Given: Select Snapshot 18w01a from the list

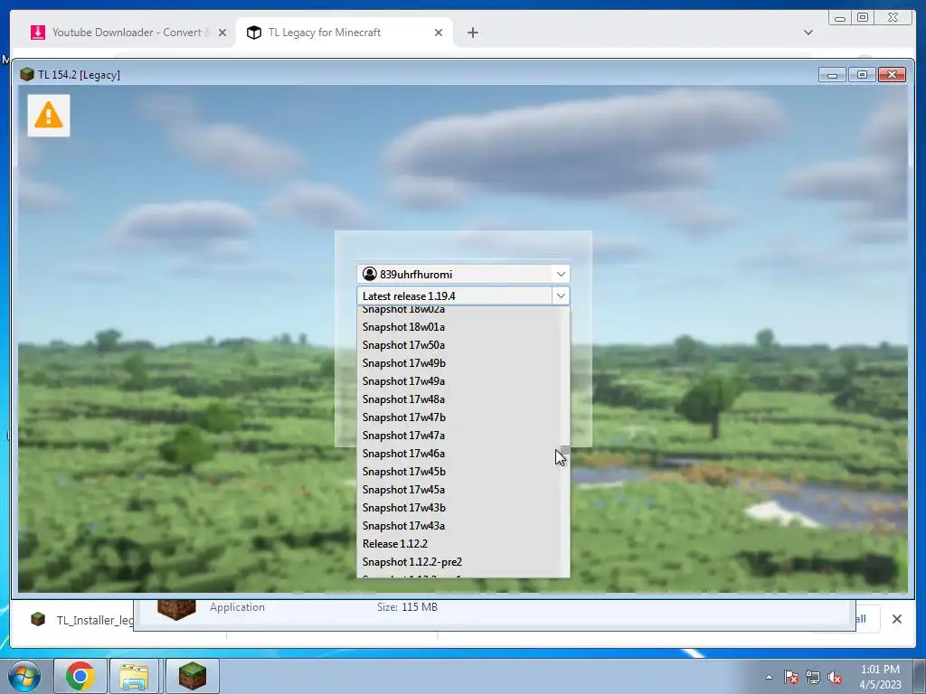Looking at the screenshot, I should tap(458, 327).
